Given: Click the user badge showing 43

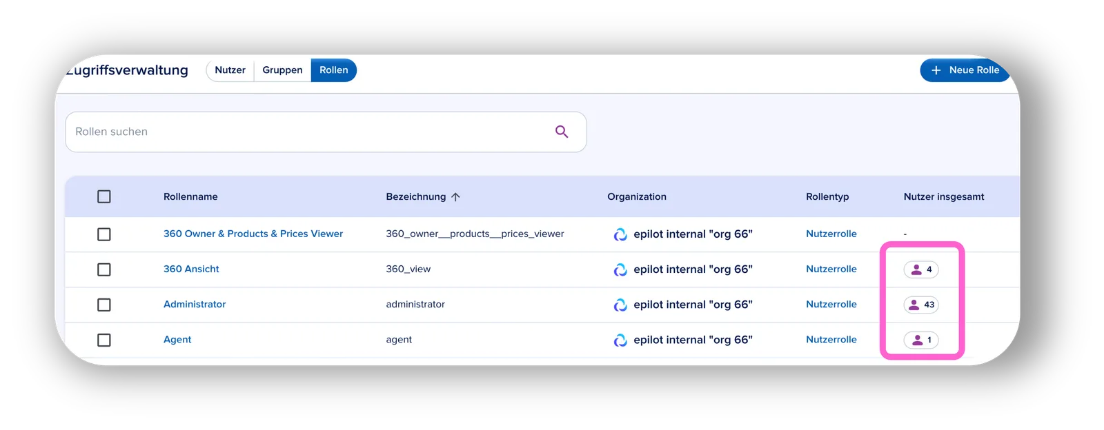Looking at the screenshot, I should tap(921, 305).
